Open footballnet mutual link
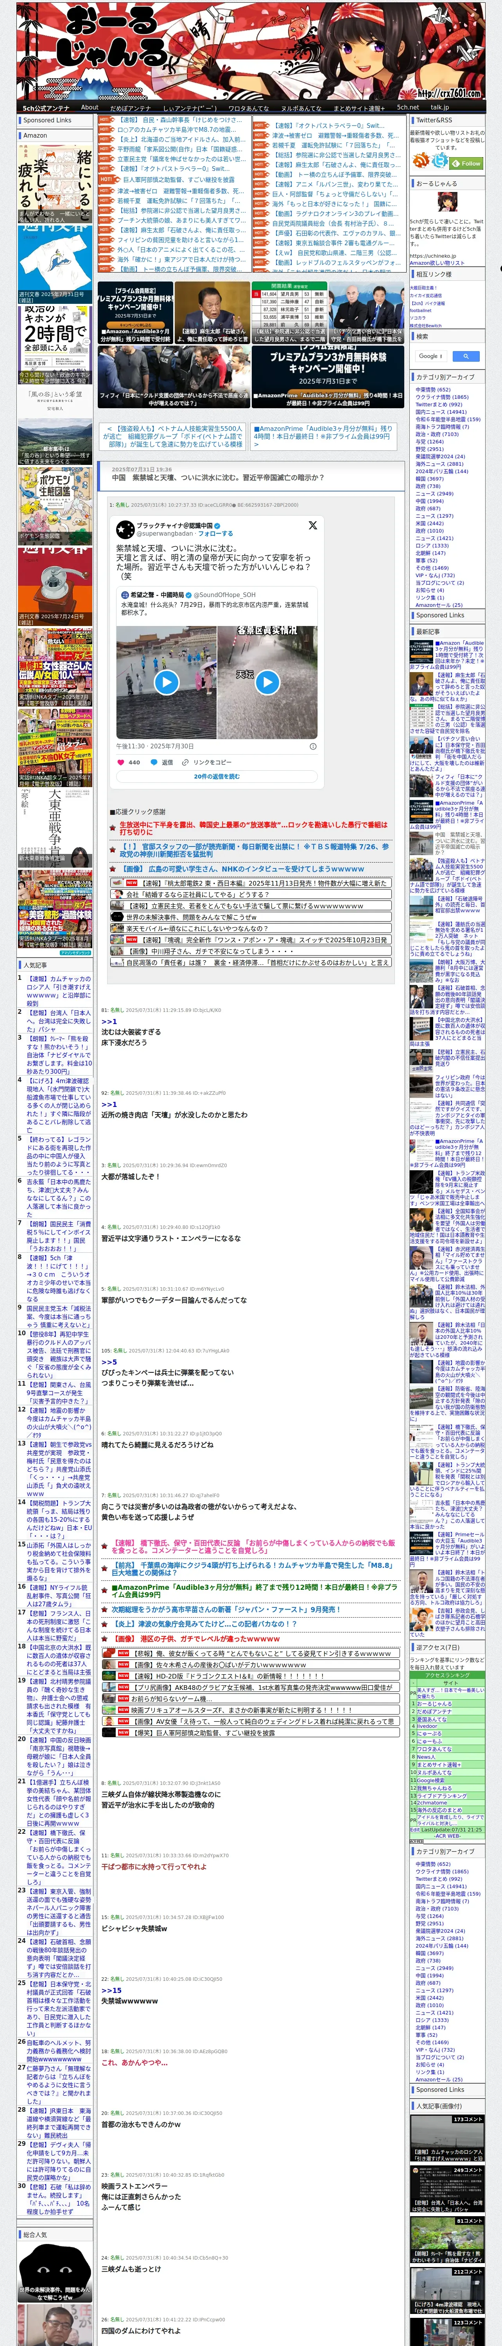Image resolution: width=502 pixels, height=2346 pixels. pyautogui.click(x=421, y=310)
